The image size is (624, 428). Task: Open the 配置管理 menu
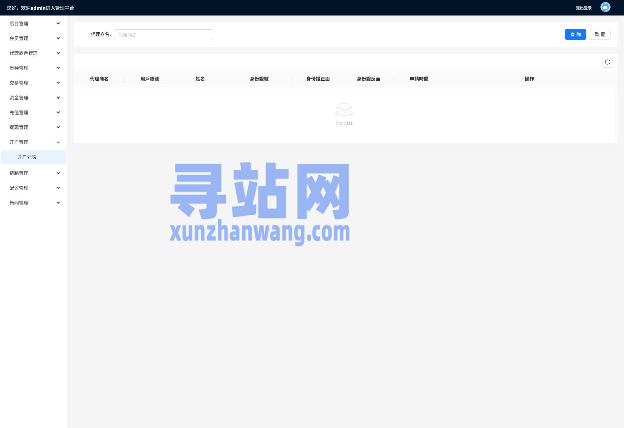34,188
